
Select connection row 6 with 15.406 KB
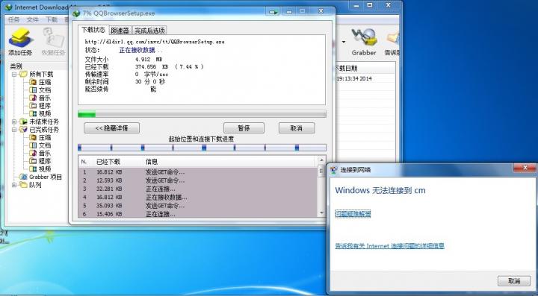tap(198, 214)
